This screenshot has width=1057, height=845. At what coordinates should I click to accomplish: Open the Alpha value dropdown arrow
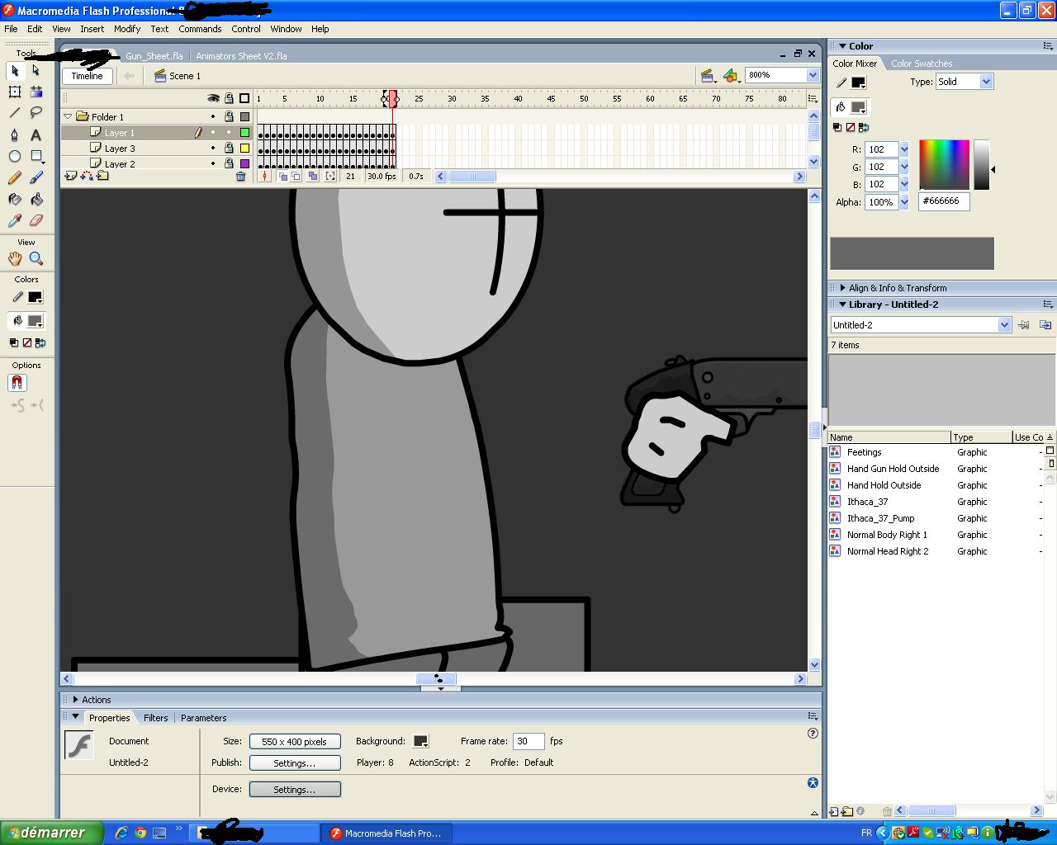[x=904, y=202]
